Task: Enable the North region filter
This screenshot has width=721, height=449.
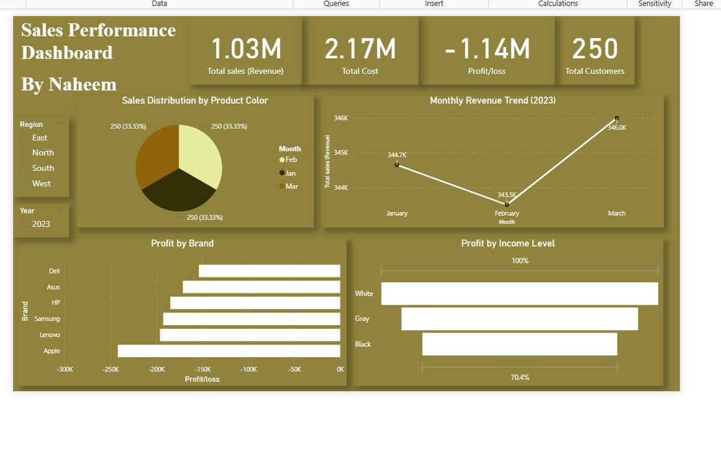Action: coord(25,153)
